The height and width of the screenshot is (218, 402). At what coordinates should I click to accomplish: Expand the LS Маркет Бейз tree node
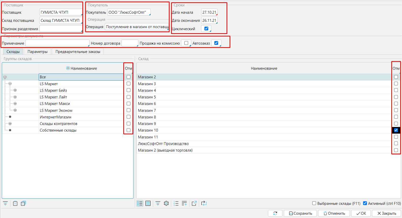[15, 90]
